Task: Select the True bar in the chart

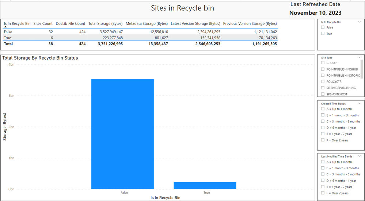Action: click(x=205, y=185)
